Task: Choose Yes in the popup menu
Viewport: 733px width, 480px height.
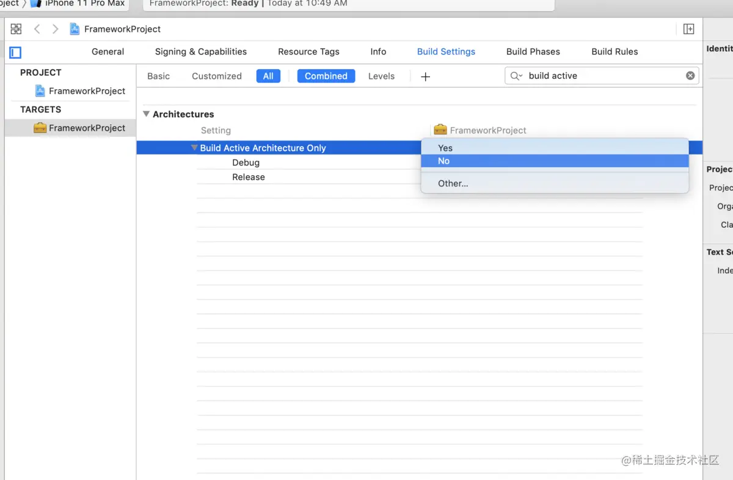Action: 555,148
